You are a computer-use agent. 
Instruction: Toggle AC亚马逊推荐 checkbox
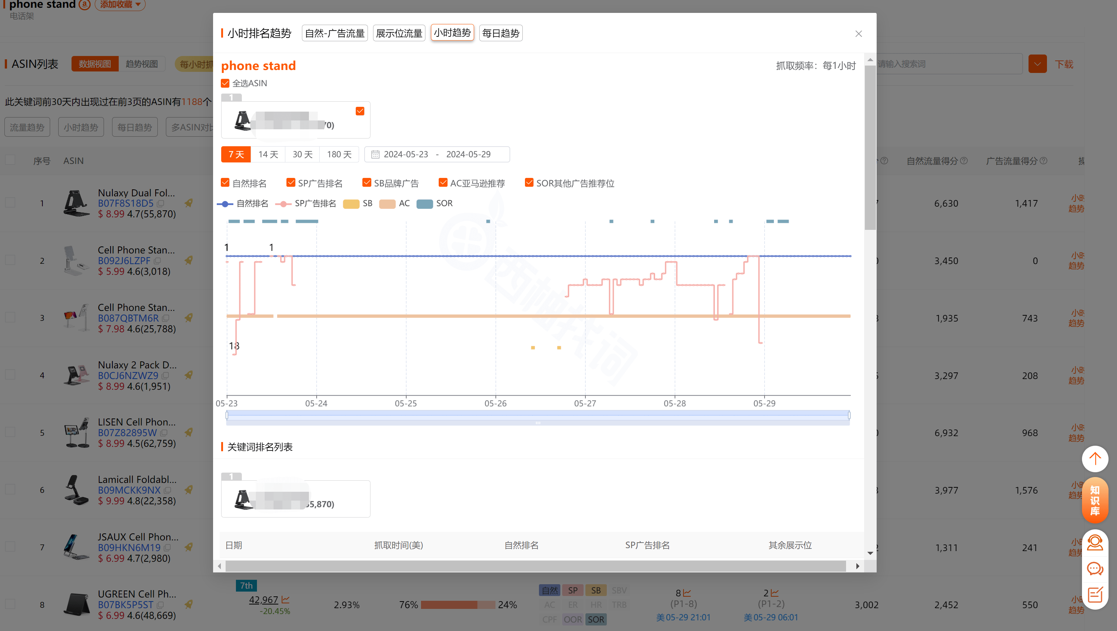tap(443, 183)
